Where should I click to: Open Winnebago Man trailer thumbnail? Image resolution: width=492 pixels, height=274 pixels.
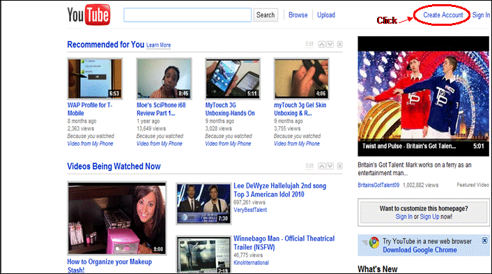point(203,255)
